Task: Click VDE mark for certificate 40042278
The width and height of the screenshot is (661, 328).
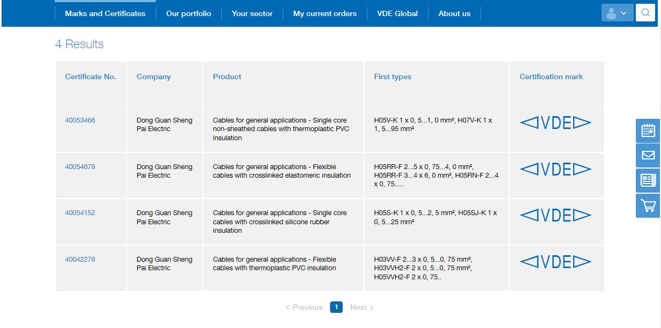Action: pyautogui.click(x=555, y=262)
